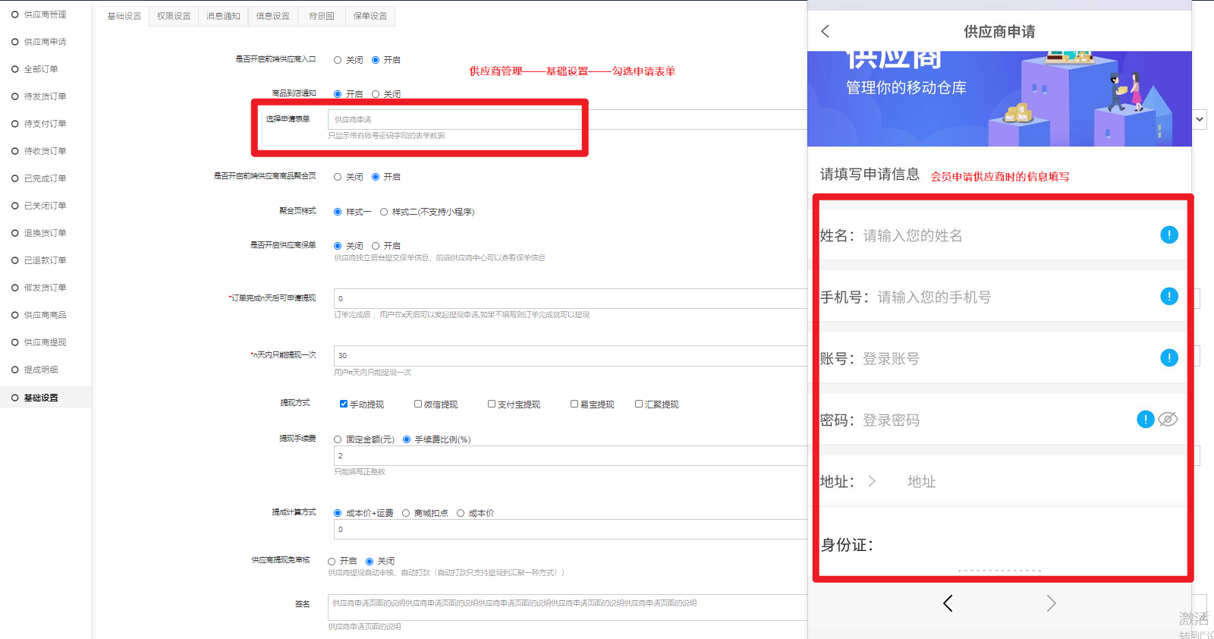Select 开启 for 是否开启供应商保单
The image size is (1214, 639).
click(x=376, y=246)
